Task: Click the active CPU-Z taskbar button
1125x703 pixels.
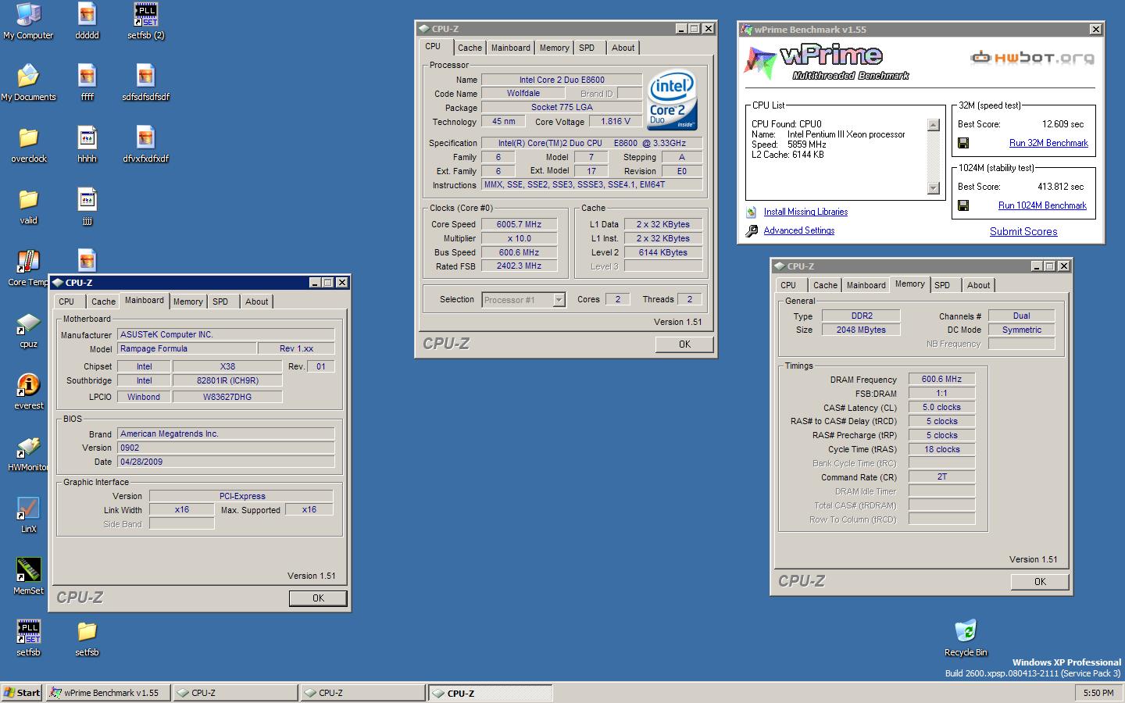Action: coord(490,693)
